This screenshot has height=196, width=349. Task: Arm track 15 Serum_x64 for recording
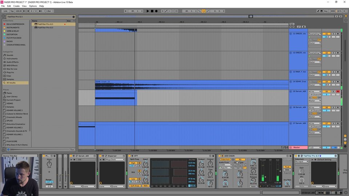point(338,91)
